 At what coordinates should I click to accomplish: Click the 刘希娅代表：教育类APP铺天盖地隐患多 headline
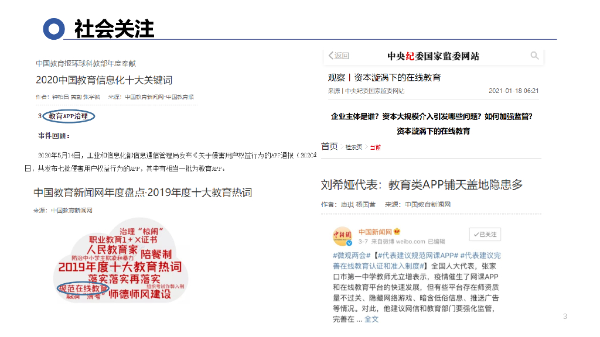pos(422,184)
